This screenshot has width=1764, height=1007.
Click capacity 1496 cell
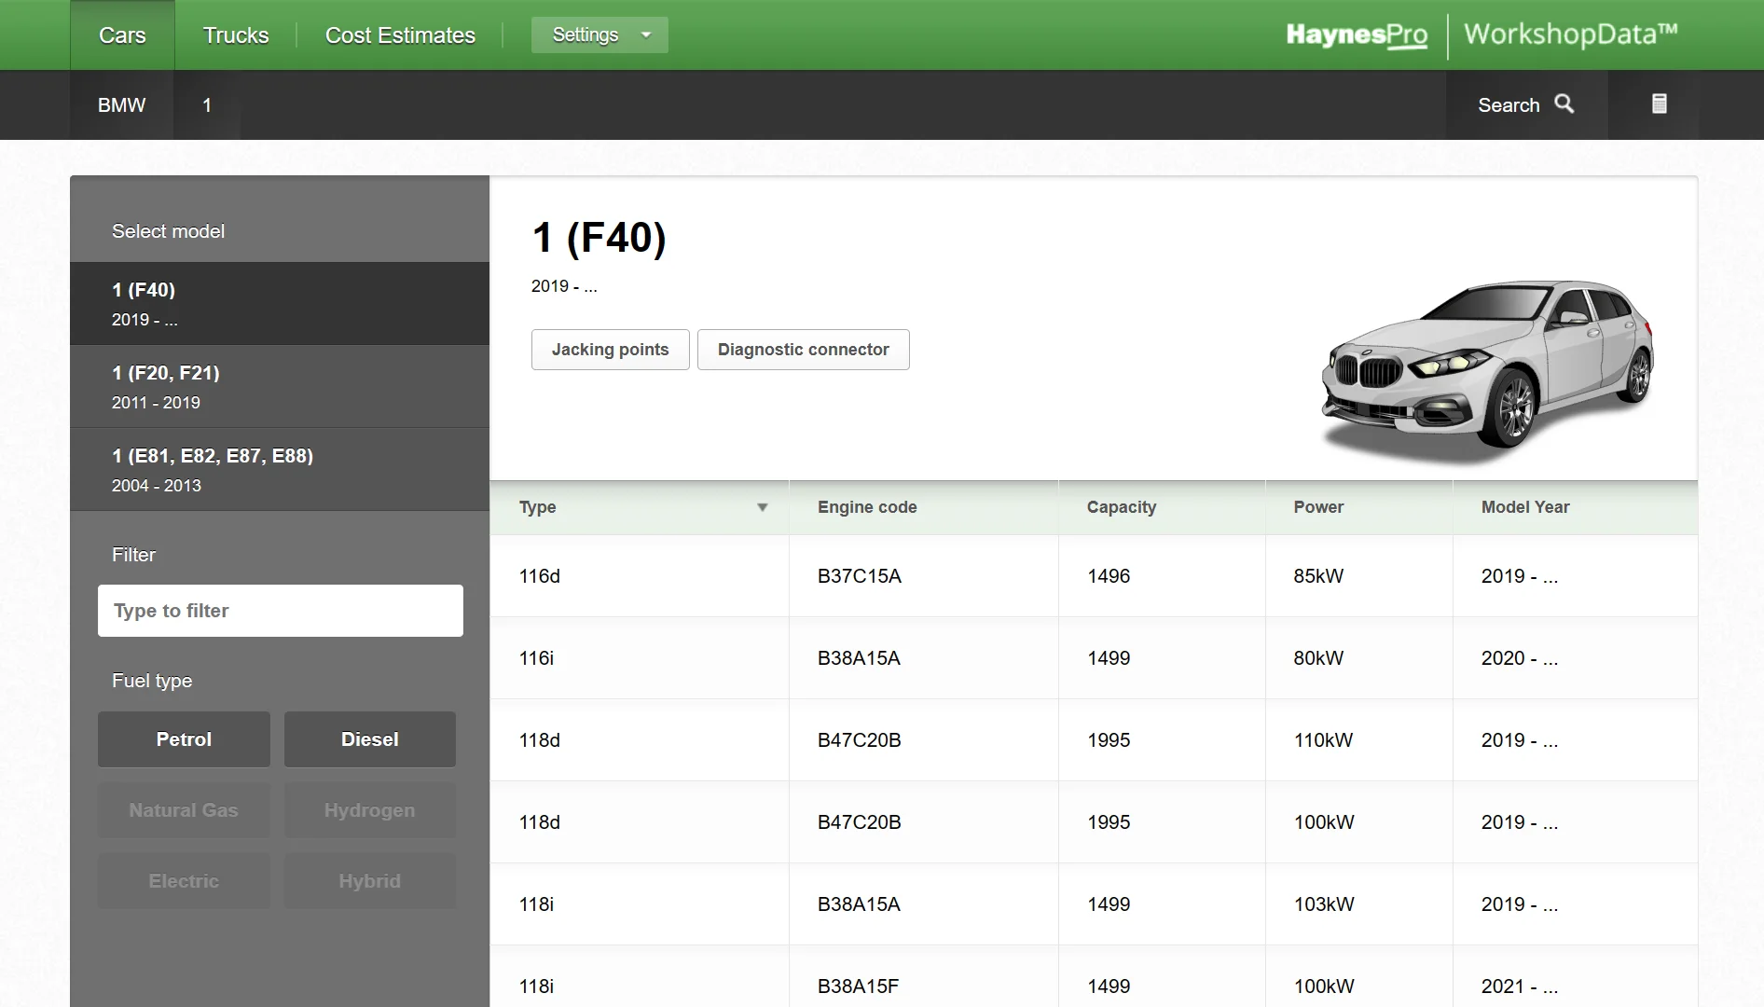click(1162, 576)
